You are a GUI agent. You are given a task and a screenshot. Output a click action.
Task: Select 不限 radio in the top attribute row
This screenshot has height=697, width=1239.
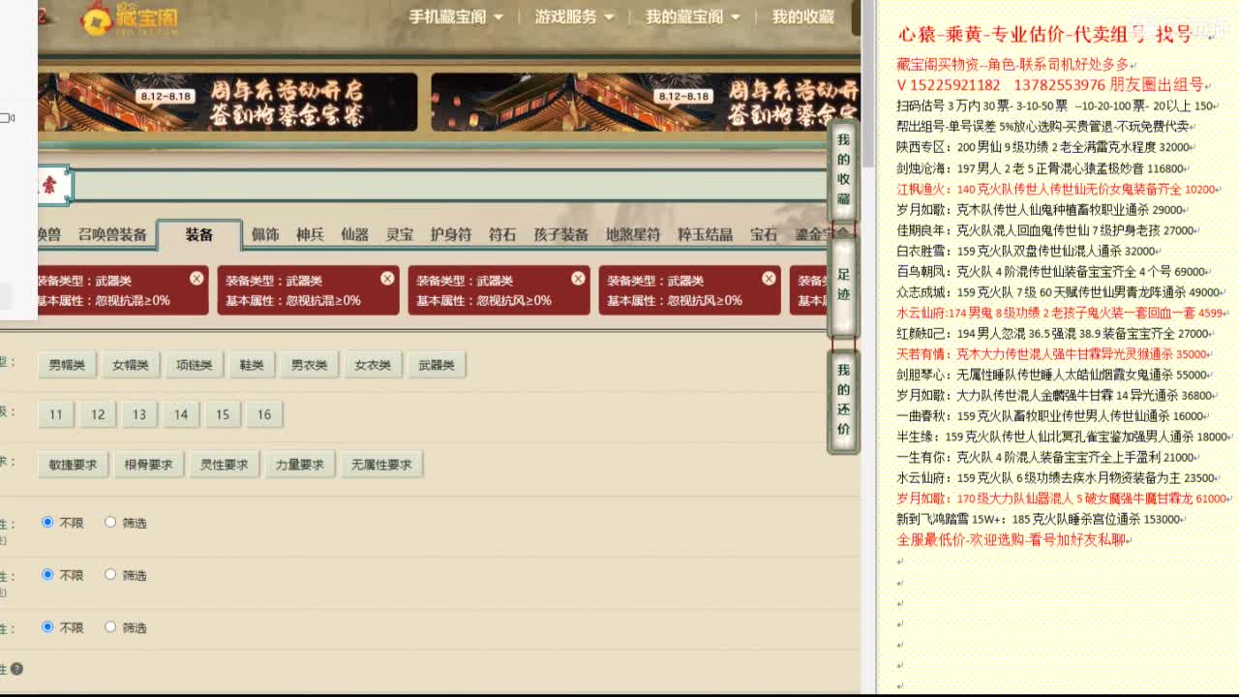click(47, 522)
